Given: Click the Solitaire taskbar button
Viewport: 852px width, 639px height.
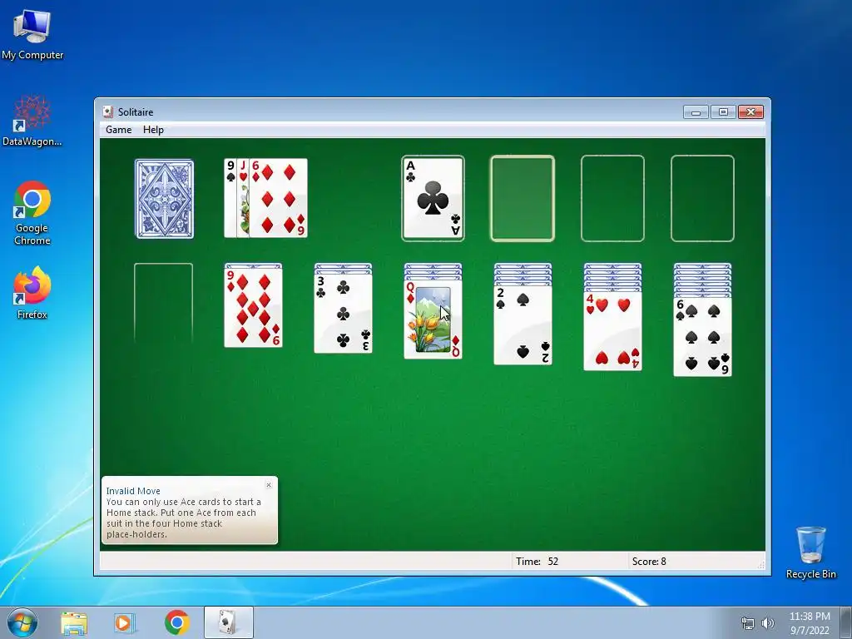Looking at the screenshot, I should (229, 622).
